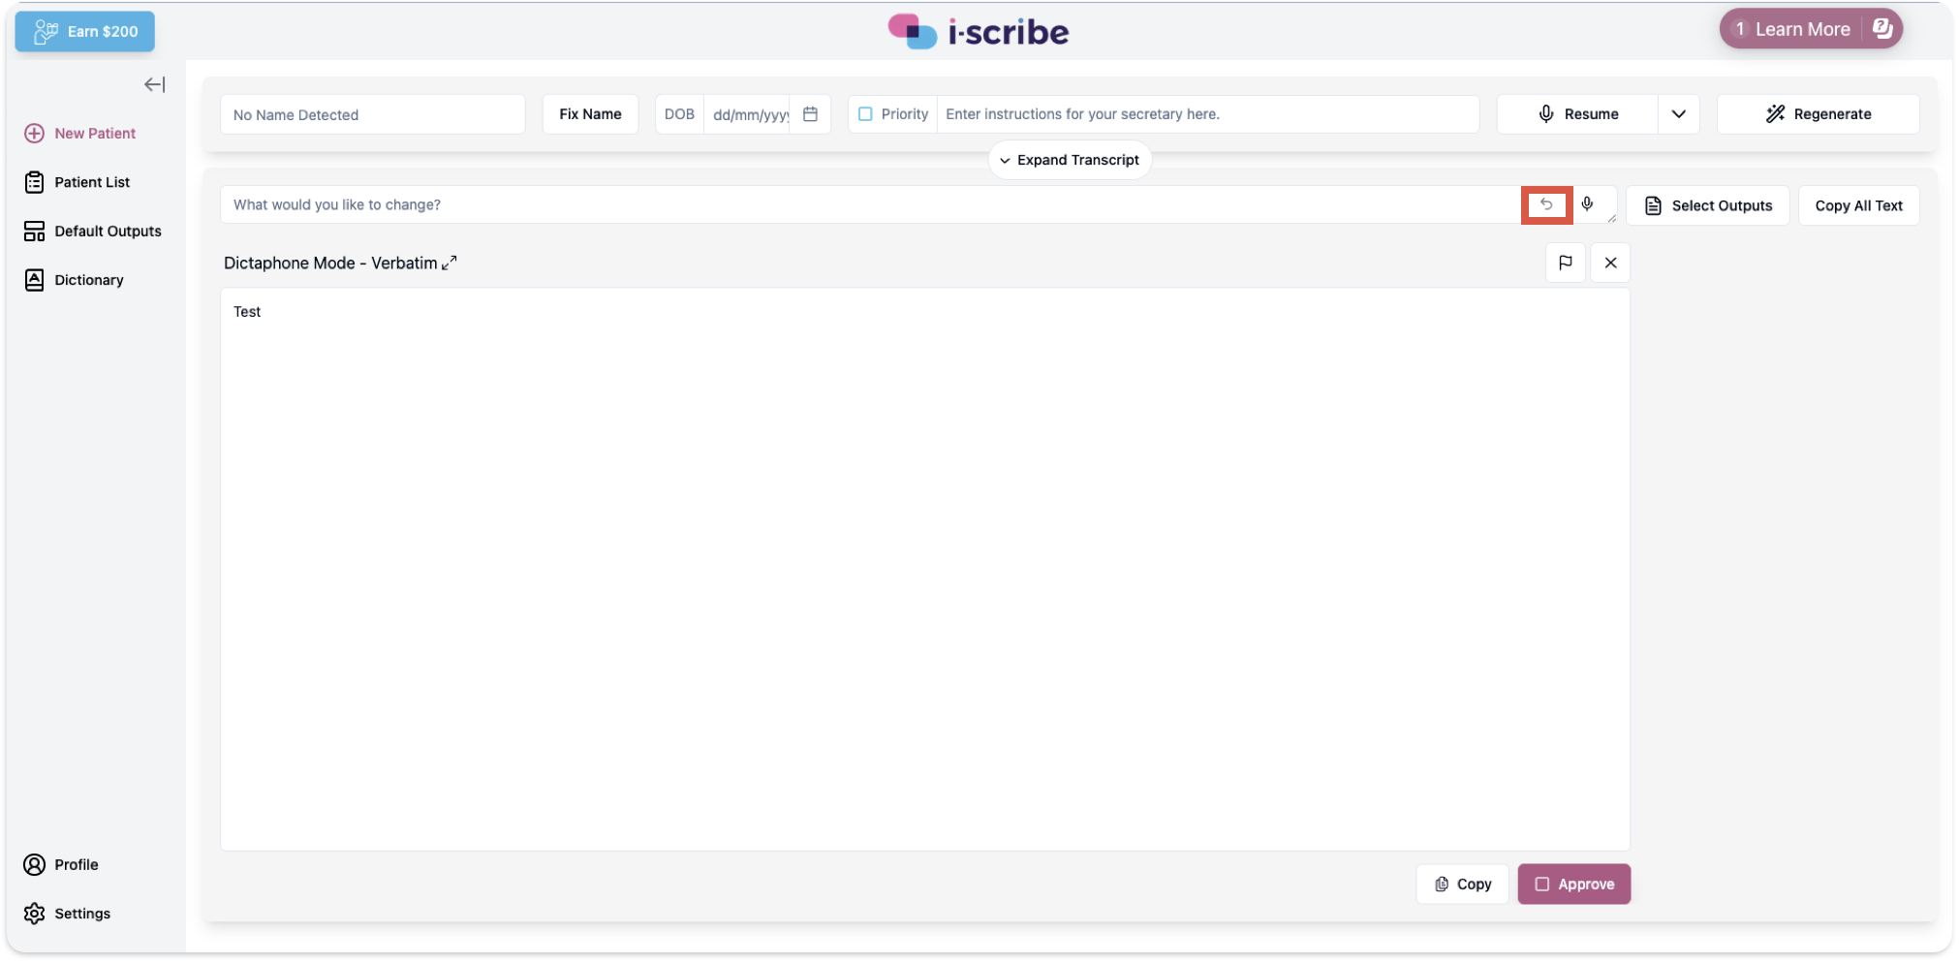Screen dimensions: 1959x963
Task: Open New Patient from sidebar
Action: point(80,134)
